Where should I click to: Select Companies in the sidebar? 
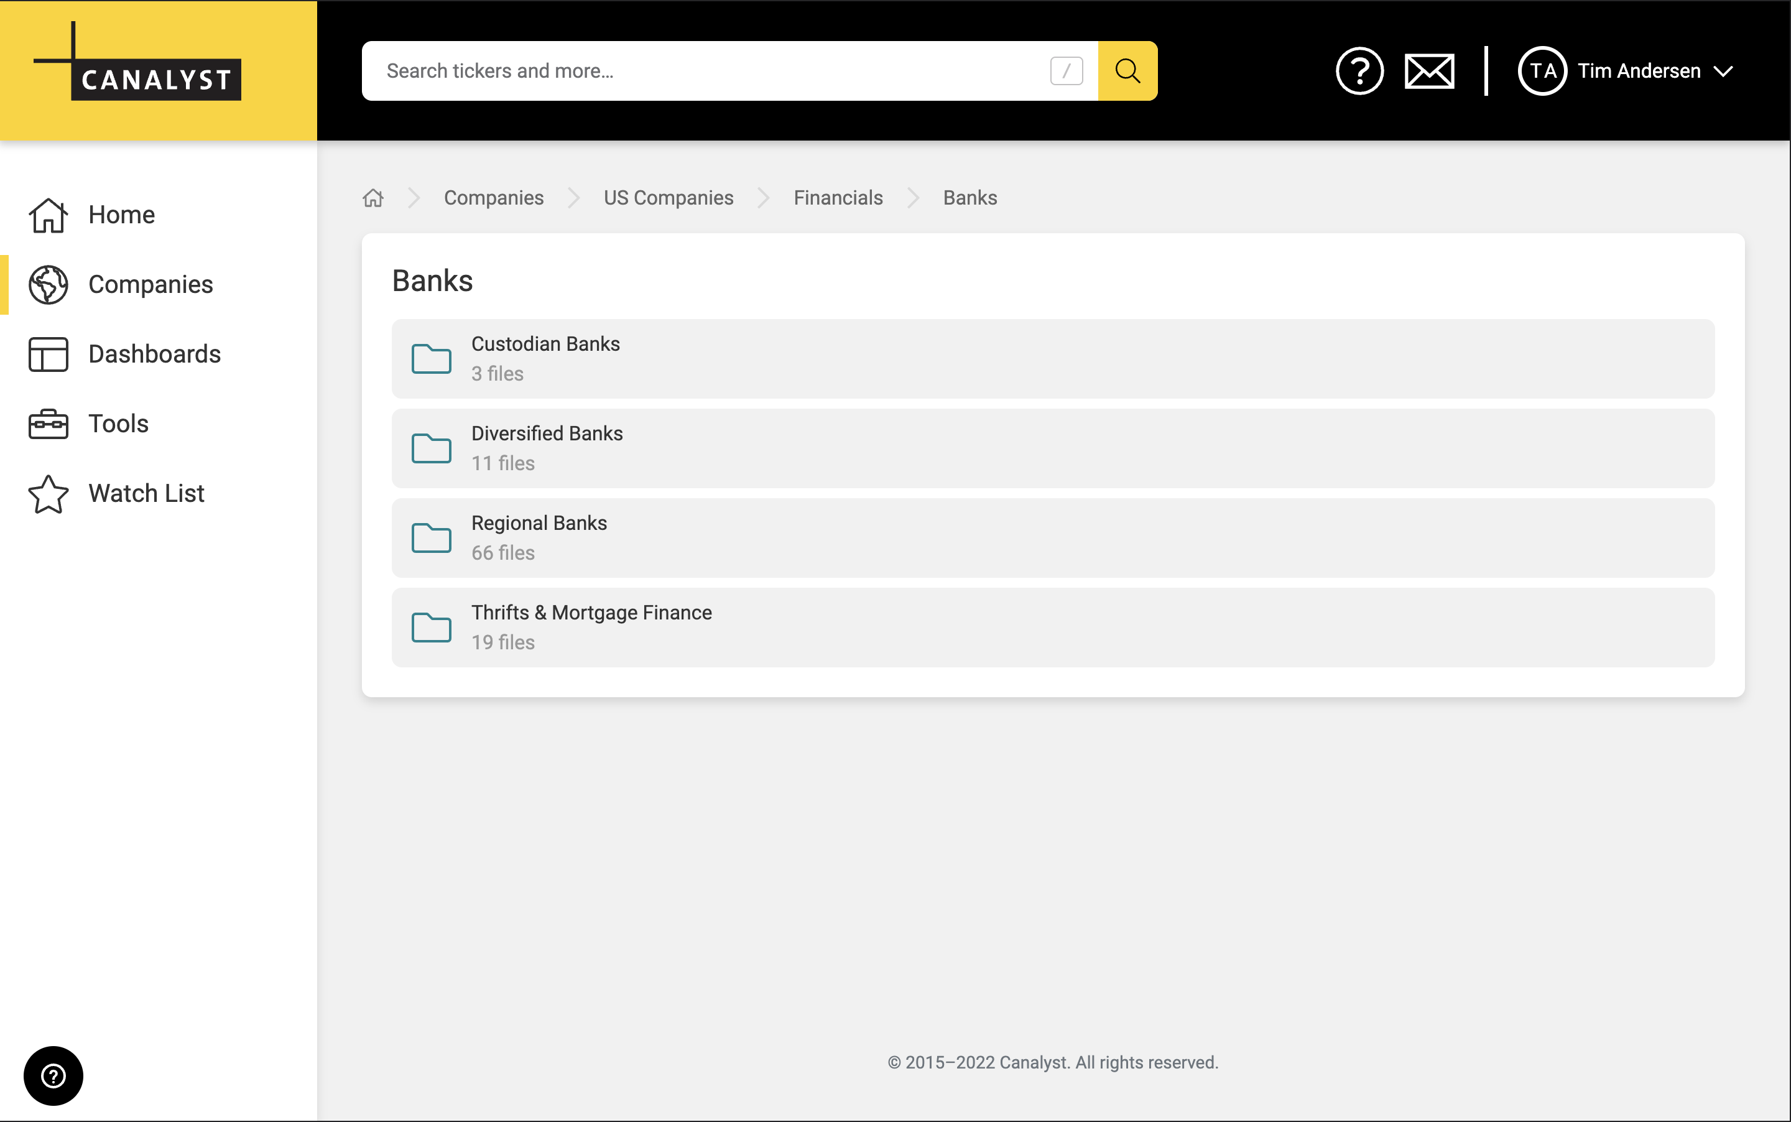point(150,284)
